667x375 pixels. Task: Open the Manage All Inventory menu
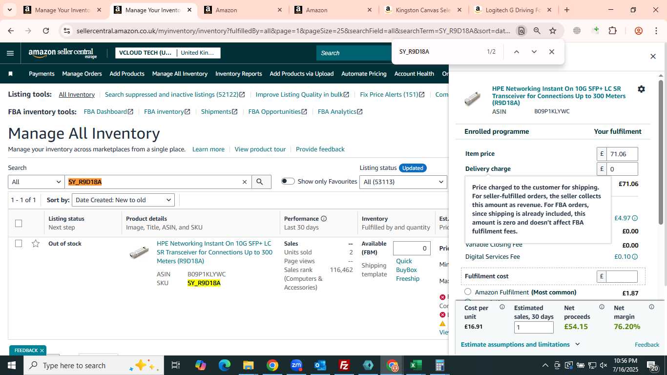180,74
